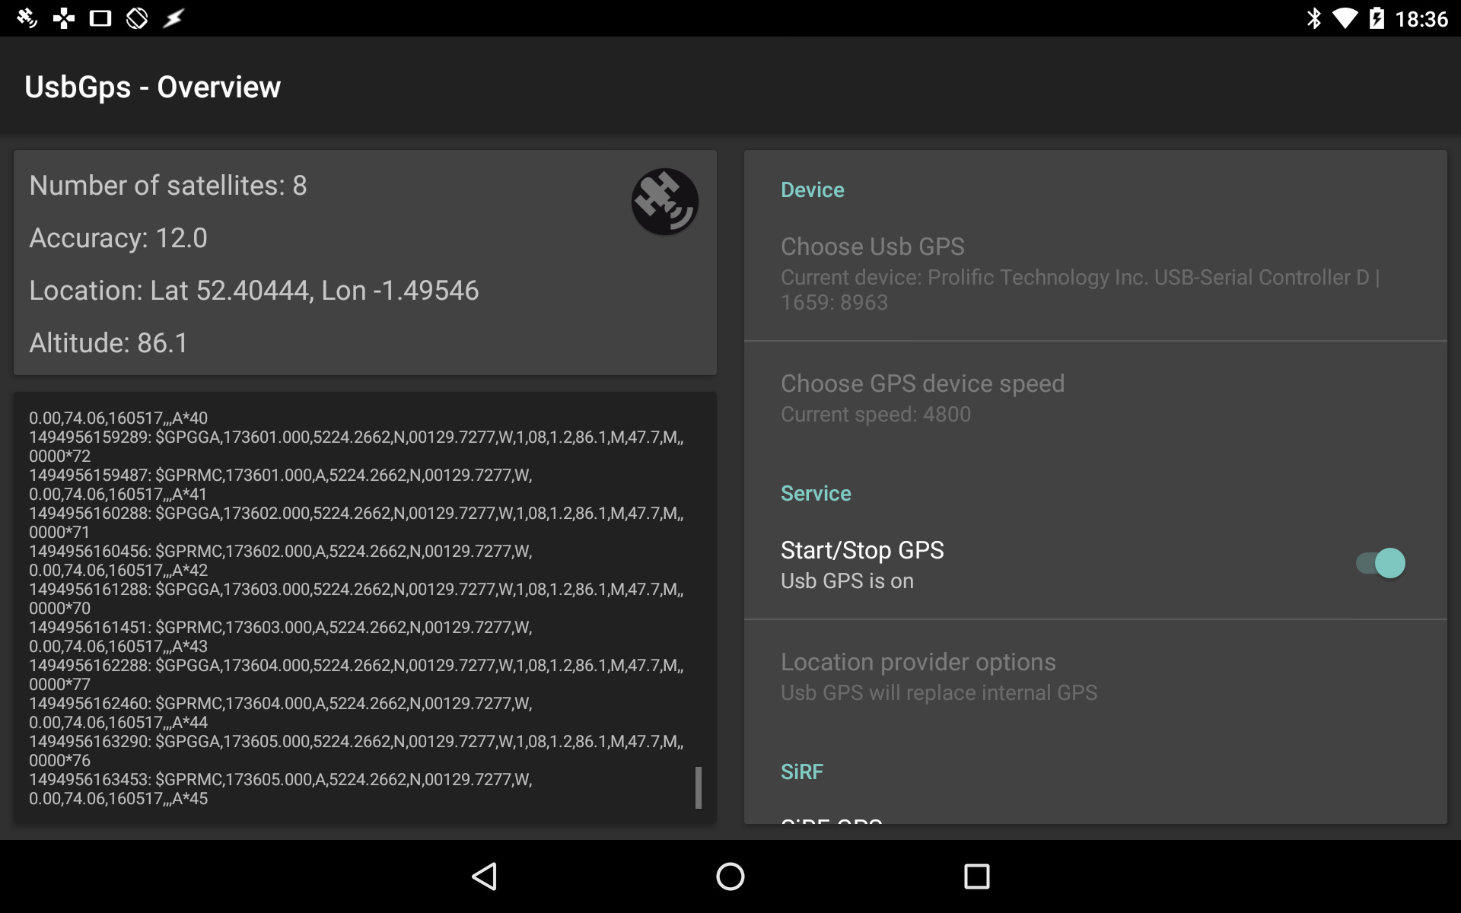Tap the UsbGps - Overview title
The image size is (1461, 913).
[152, 87]
